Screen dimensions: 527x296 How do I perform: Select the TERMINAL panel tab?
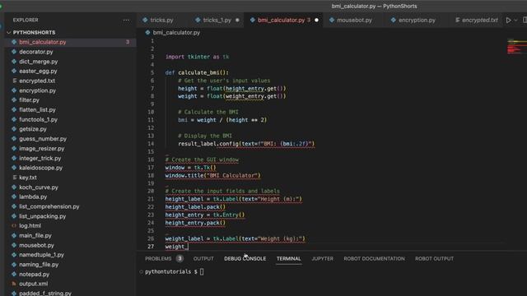[x=289, y=259]
